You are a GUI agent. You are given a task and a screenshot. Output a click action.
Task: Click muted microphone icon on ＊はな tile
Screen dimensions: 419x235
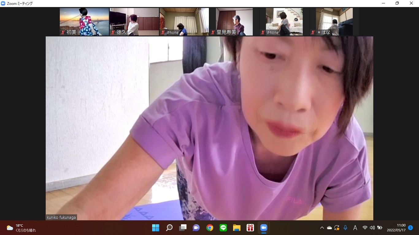click(x=313, y=32)
